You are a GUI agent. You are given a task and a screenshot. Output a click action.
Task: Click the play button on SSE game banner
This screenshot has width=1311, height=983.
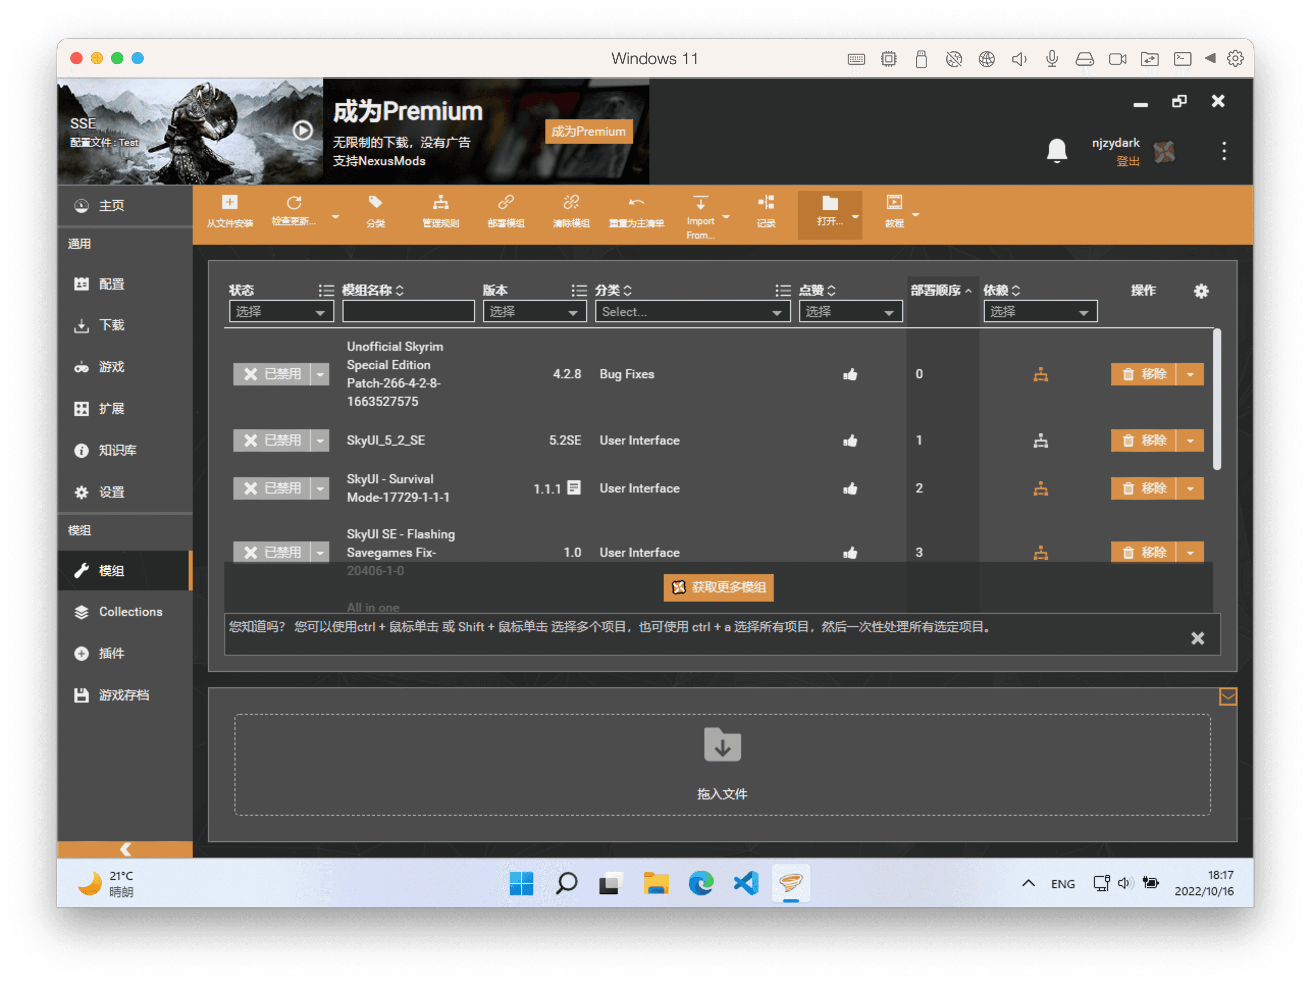click(x=303, y=131)
